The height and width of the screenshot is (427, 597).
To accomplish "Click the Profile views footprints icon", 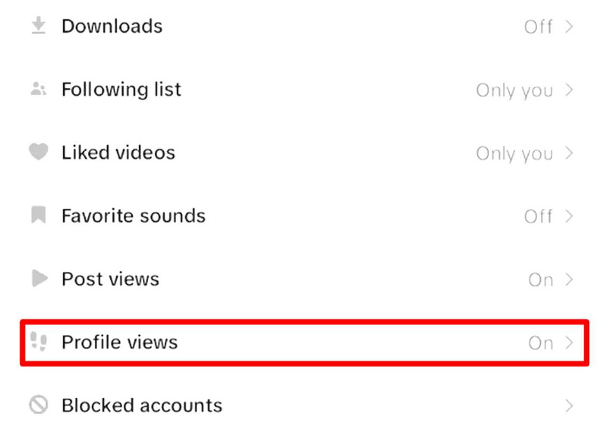I will pos(38,342).
